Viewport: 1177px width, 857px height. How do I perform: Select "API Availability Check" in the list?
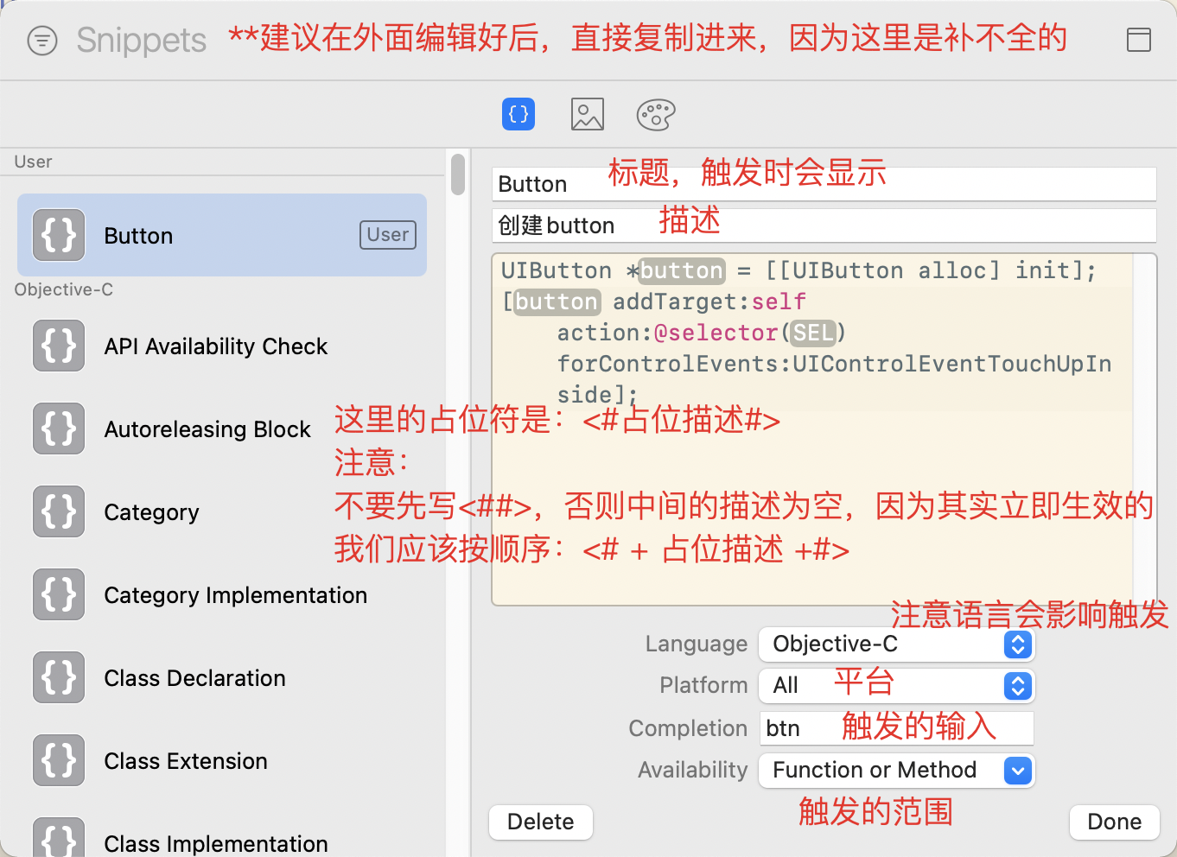(216, 346)
